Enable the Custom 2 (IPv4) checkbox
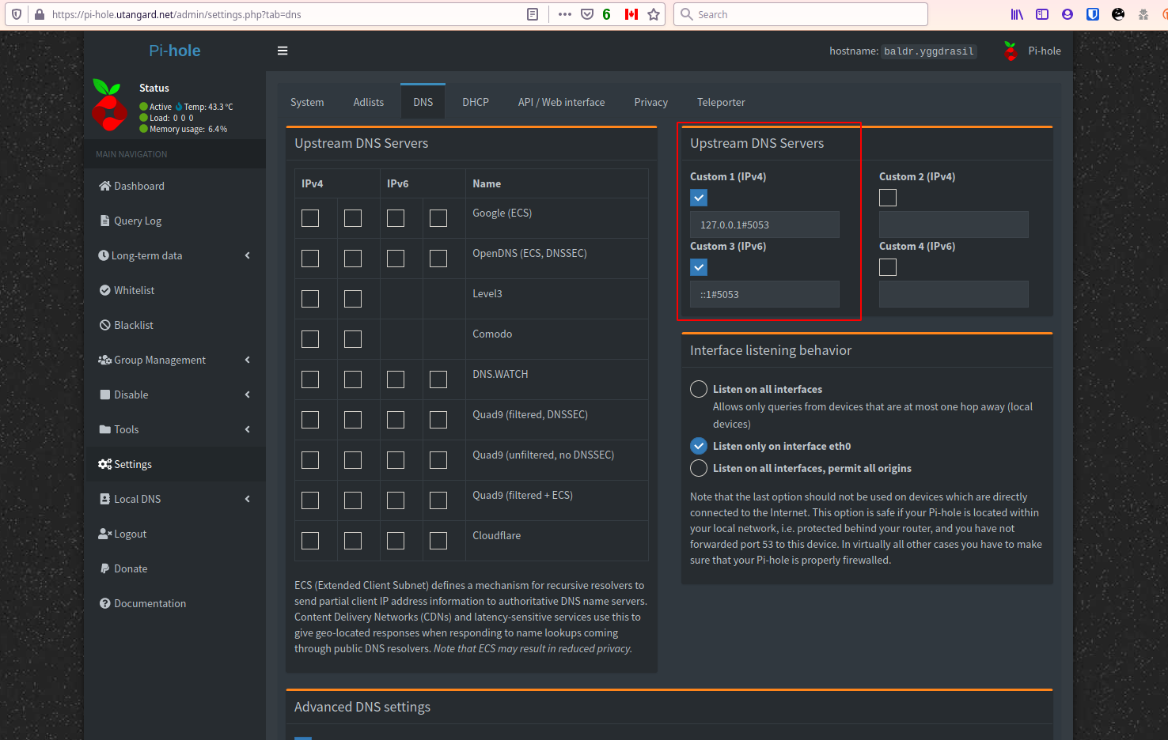 coord(888,198)
